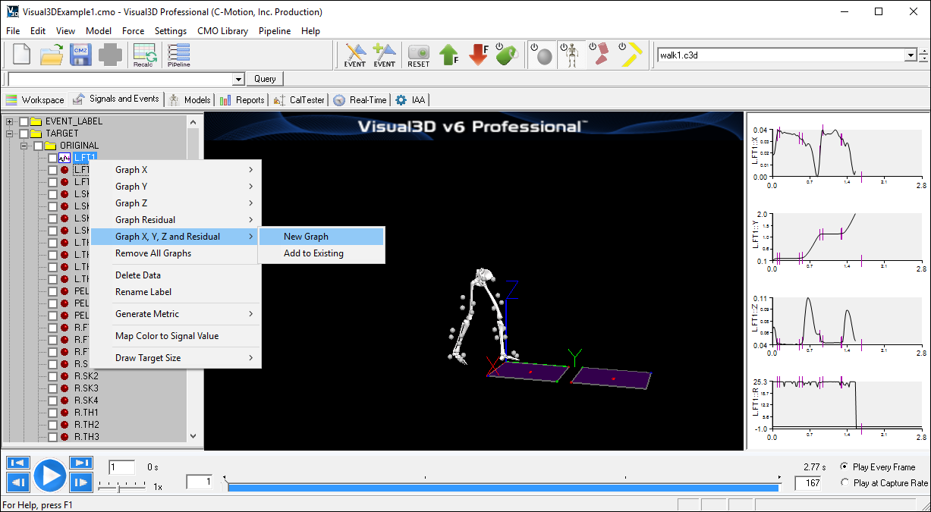931x512 pixels.
Task: Expand the EVENT_LABEL tree node
Action: tap(10, 121)
